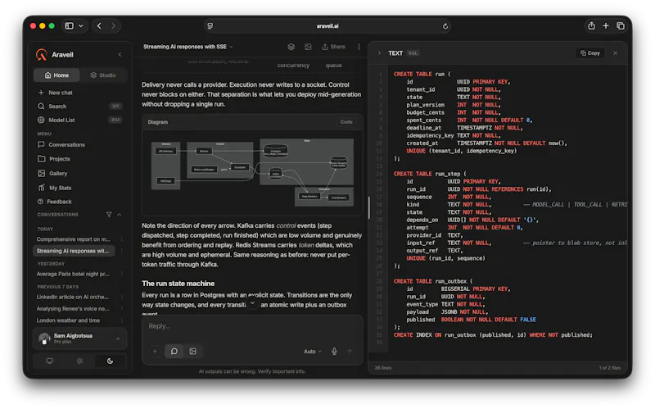Share this conversation
655x409 pixels.
pyautogui.click(x=333, y=47)
